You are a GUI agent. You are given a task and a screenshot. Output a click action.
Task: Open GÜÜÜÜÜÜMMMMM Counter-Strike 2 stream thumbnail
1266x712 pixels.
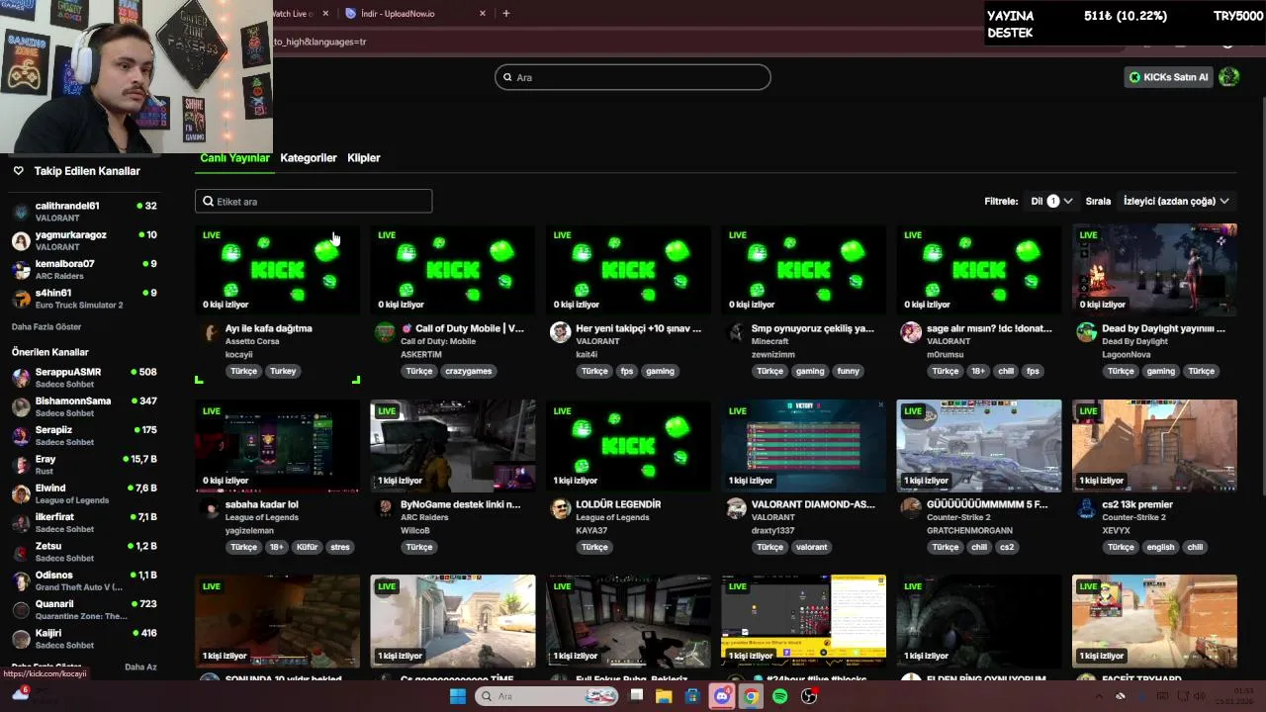tap(979, 446)
